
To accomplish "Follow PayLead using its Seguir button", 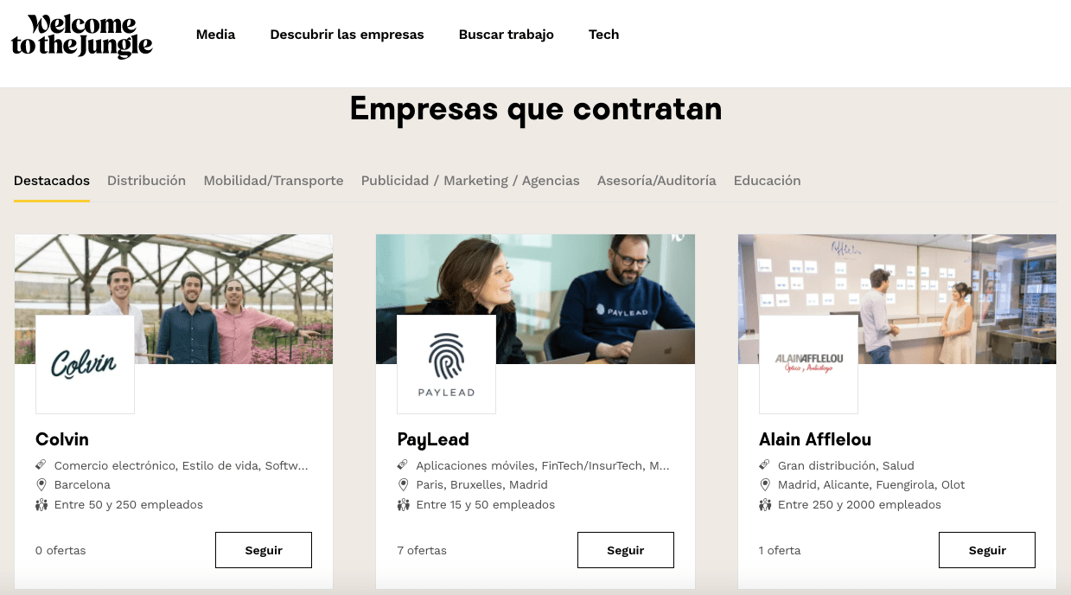I will (x=626, y=550).
